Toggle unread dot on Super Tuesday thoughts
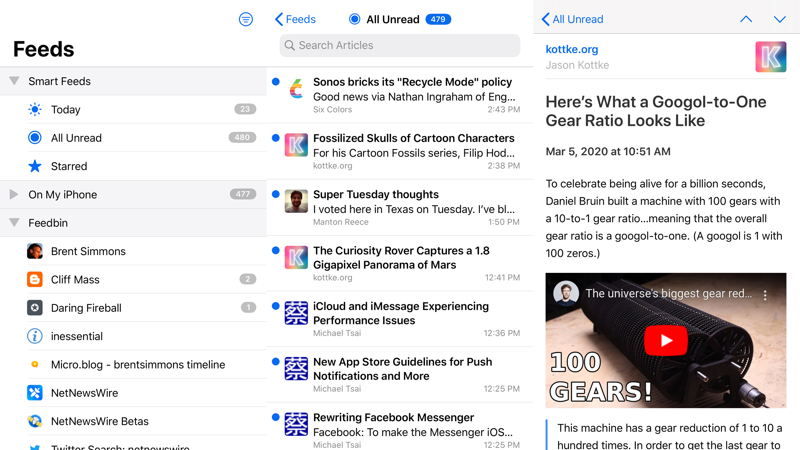The width and height of the screenshot is (800, 450). pyautogui.click(x=276, y=194)
